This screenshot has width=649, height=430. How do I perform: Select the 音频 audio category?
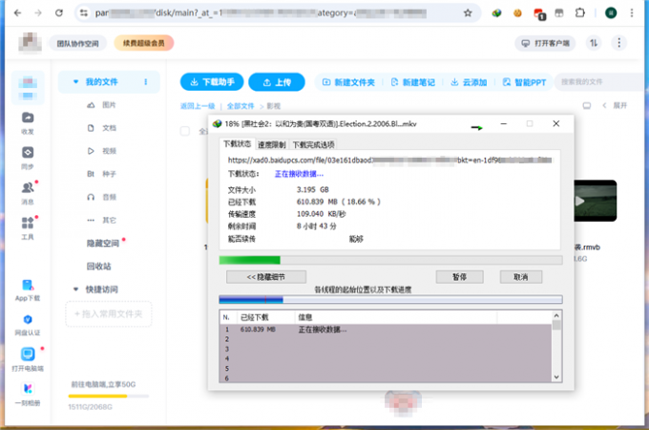(101, 197)
